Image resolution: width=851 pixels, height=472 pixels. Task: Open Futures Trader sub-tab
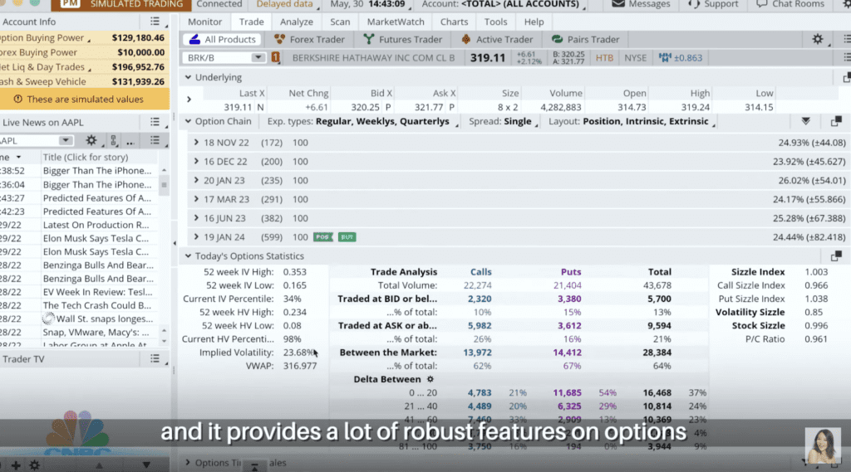coord(403,39)
